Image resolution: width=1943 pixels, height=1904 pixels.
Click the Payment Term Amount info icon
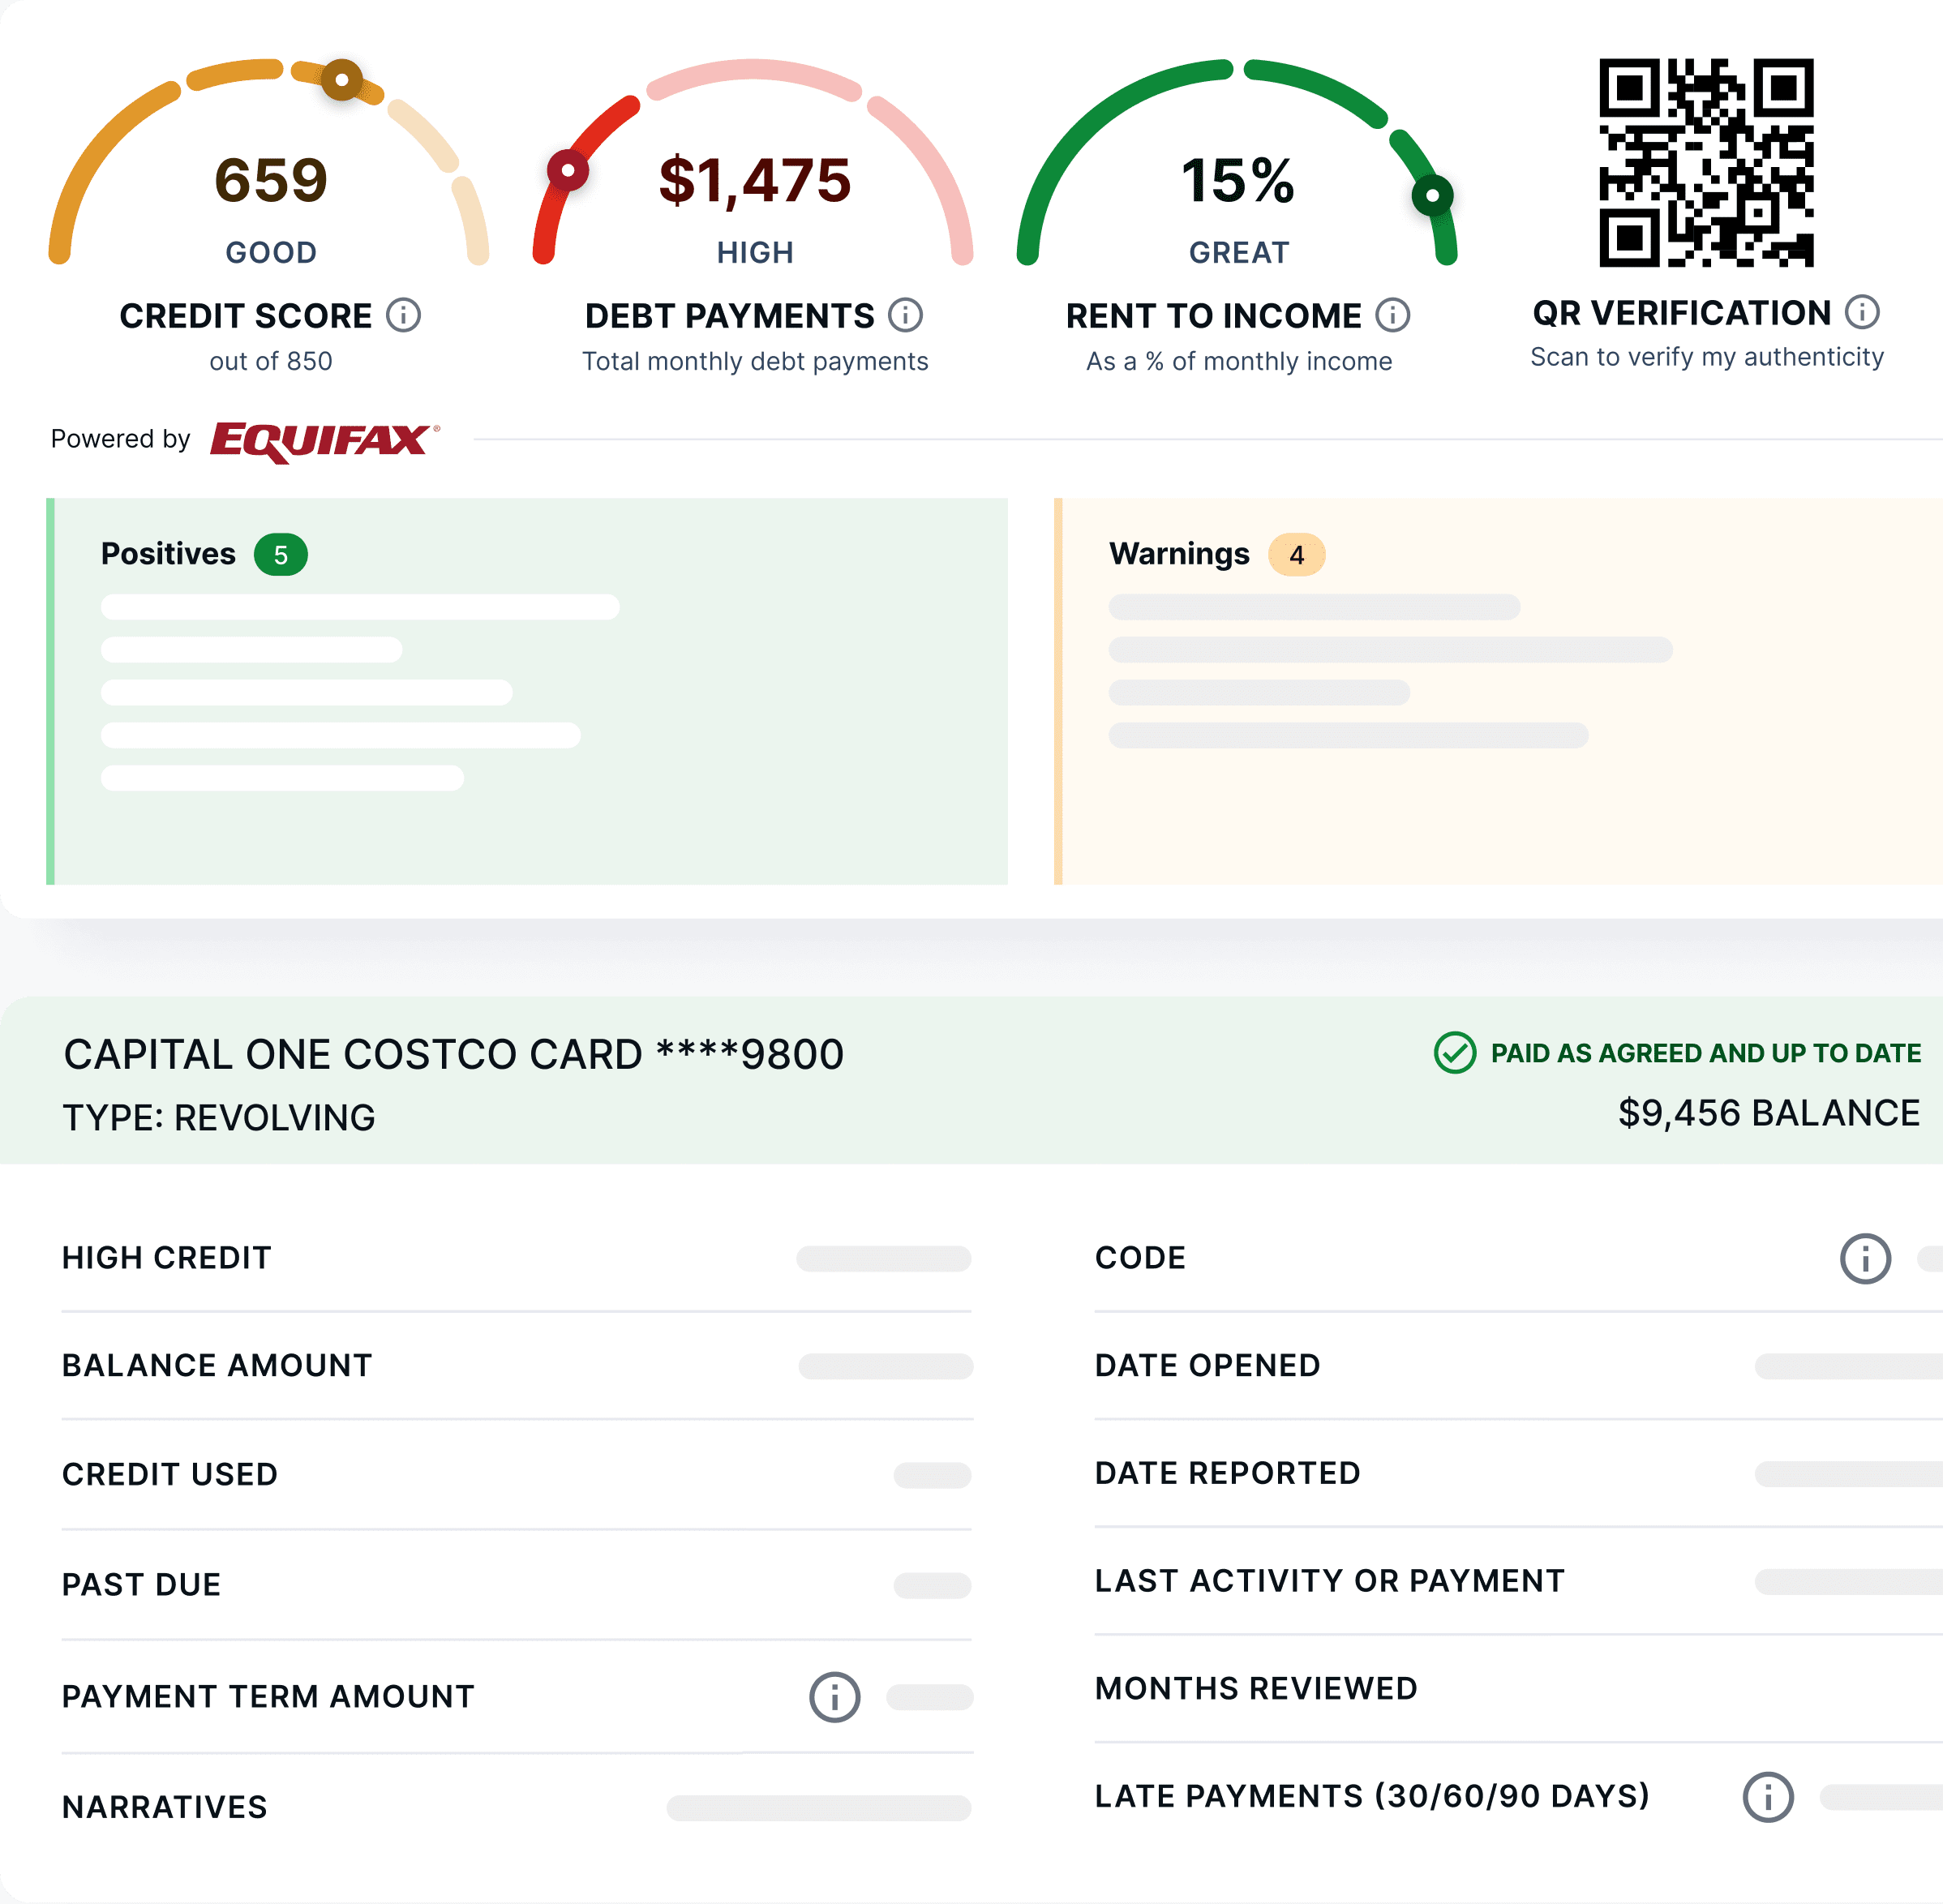(834, 1697)
